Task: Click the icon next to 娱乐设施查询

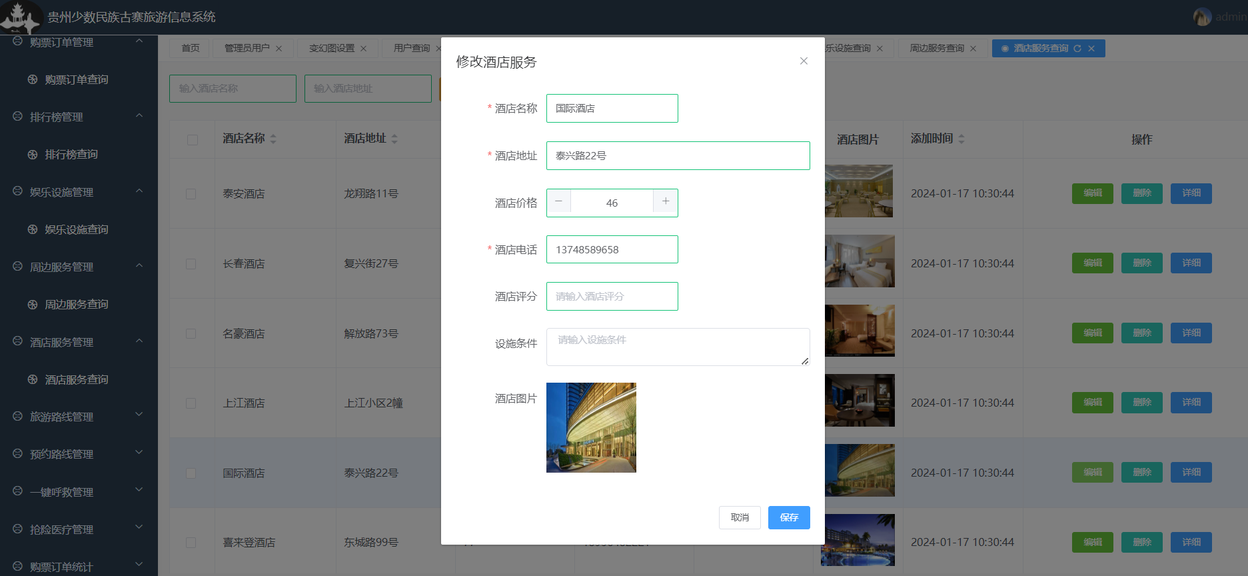Action: pyautogui.click(x=33, y=229)
